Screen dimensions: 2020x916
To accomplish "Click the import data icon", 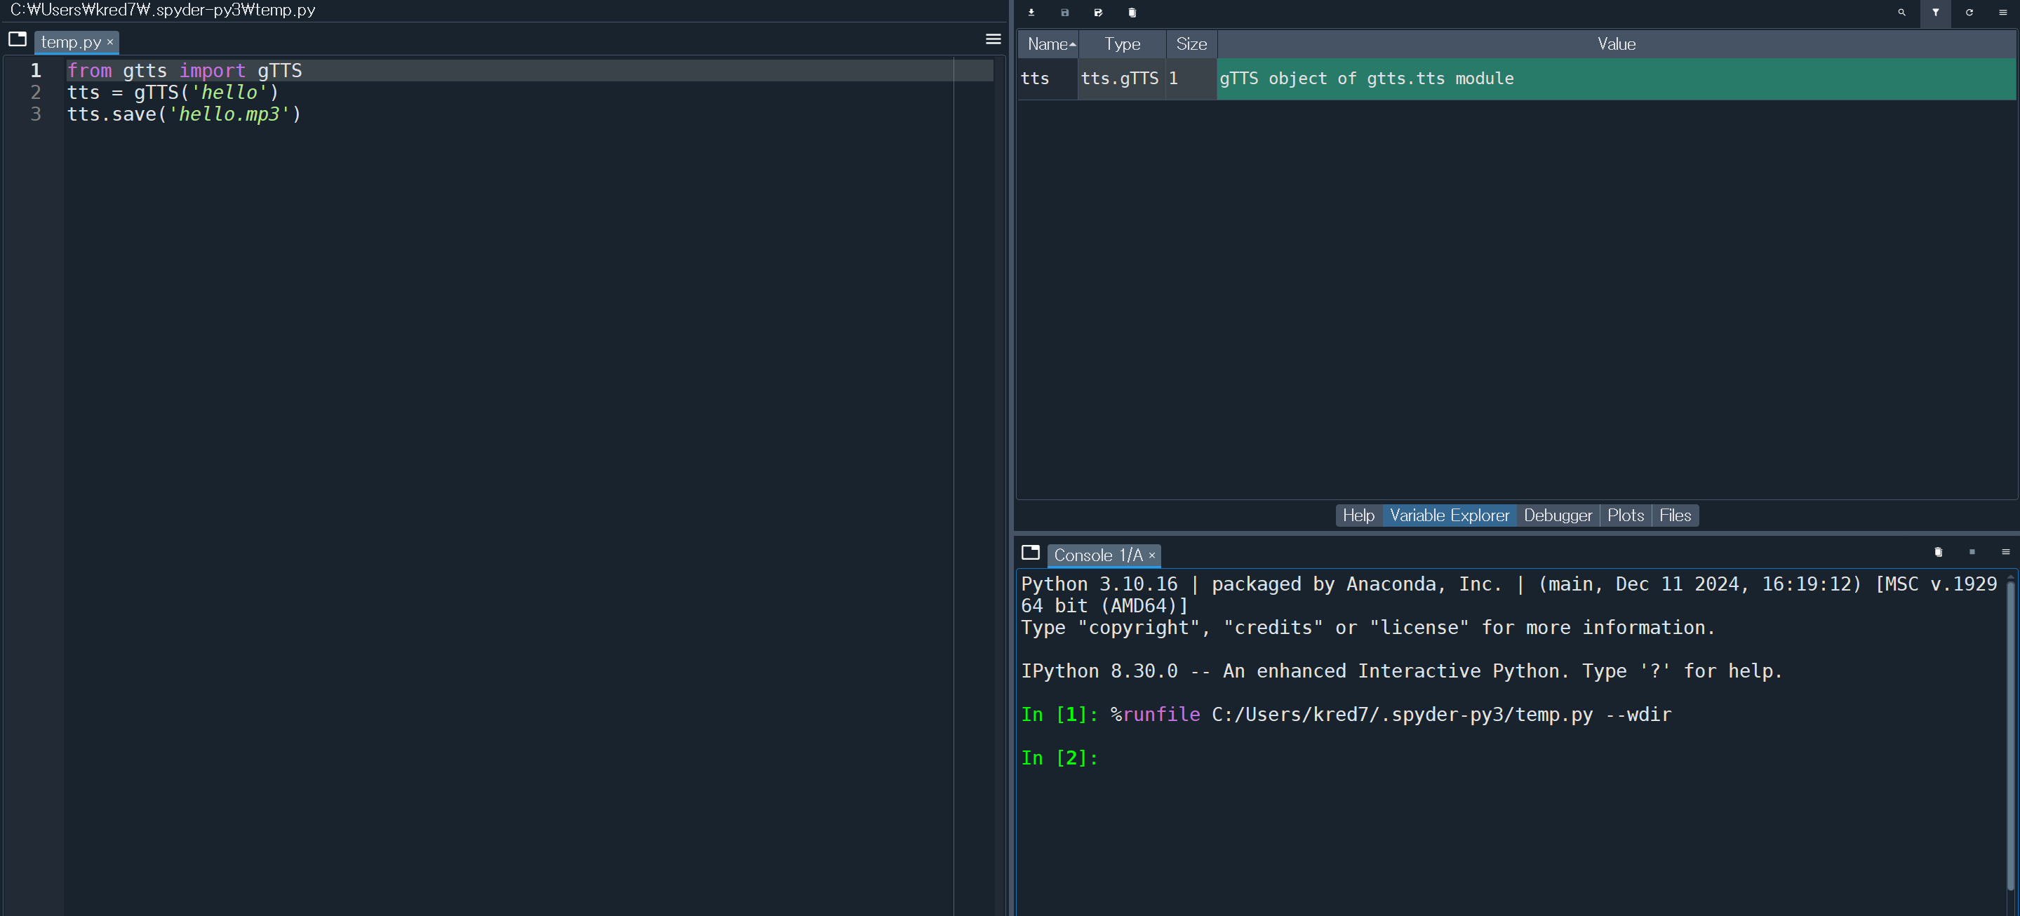I will (1031, 13).
